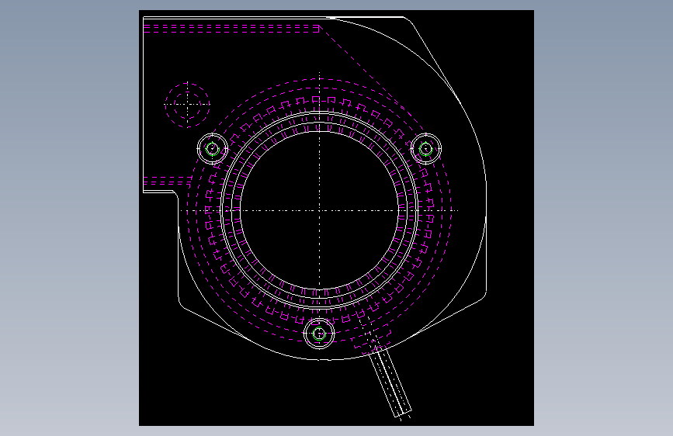673x436 pixels.
Task: Select the green bolt hole at bottom center
Action: tap(319, 334)
